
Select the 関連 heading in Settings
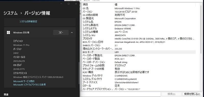(x=6, y=94)
